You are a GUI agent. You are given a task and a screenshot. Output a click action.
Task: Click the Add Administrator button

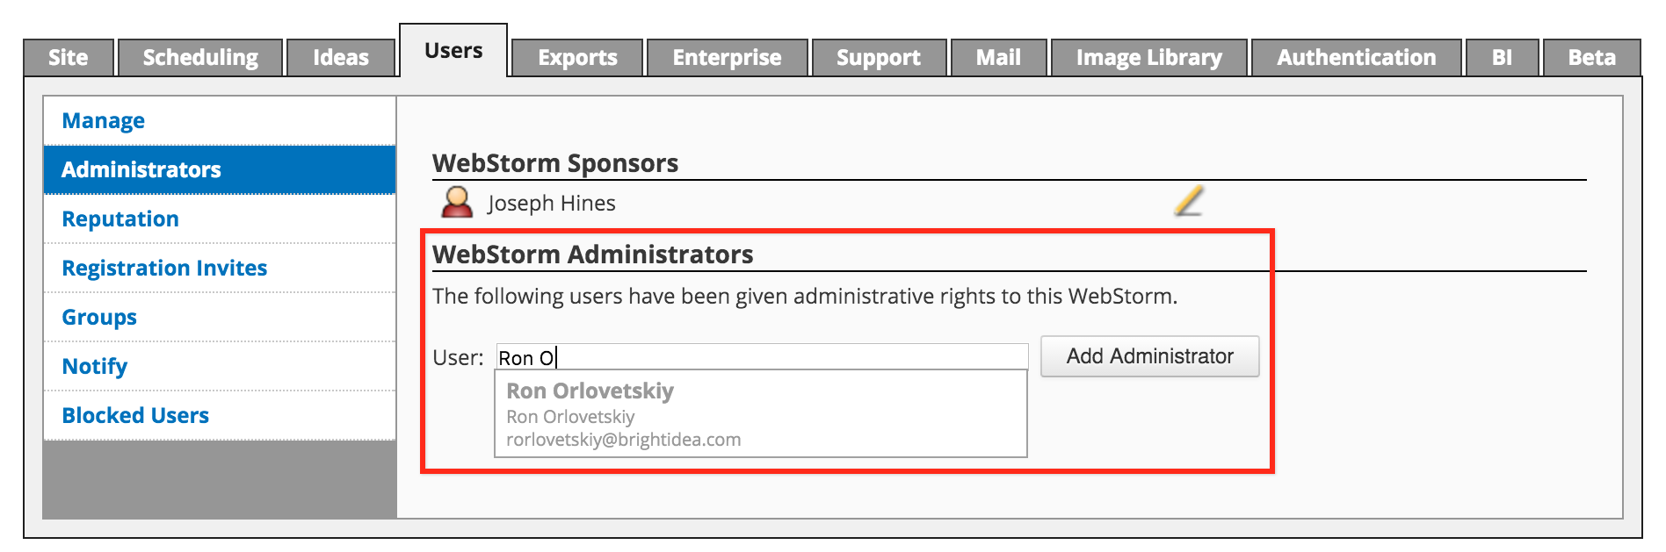pyautogui.click(x=1149, y=356)
